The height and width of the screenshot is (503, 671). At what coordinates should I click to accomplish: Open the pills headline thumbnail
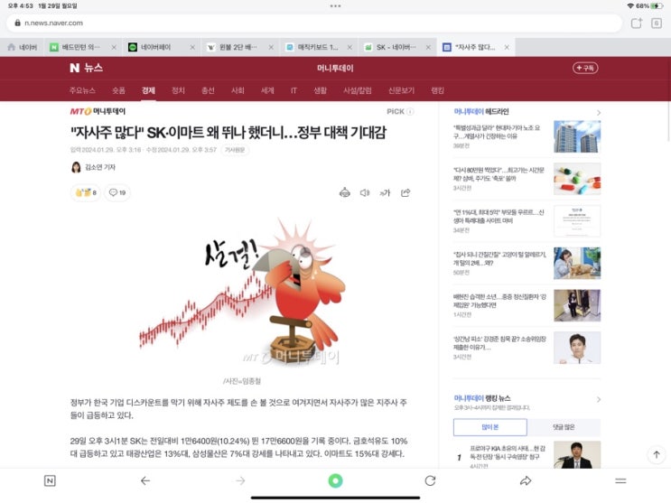(x=577, y=179)
